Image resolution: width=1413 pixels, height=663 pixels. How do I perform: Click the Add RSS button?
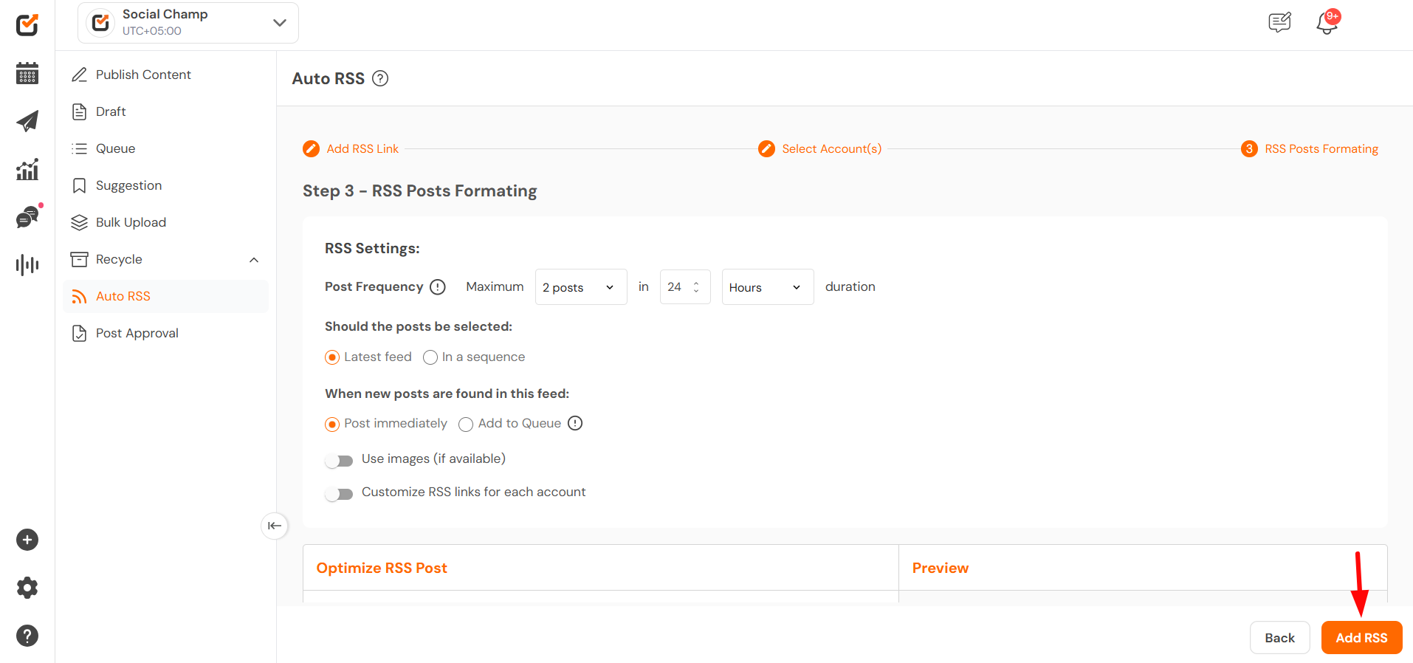pyautogui.click(x=1361, y=638)
